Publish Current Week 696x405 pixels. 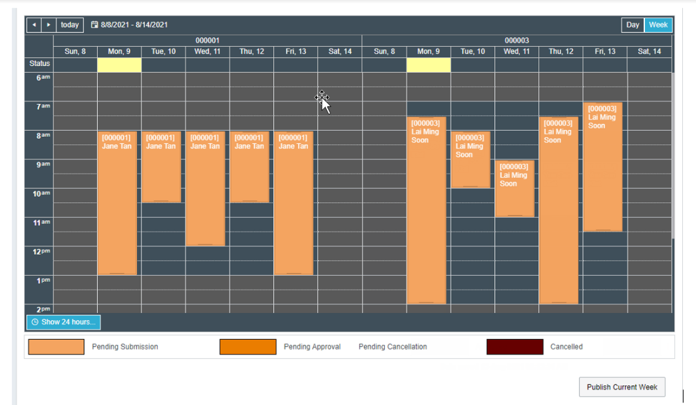click(622, 387)
